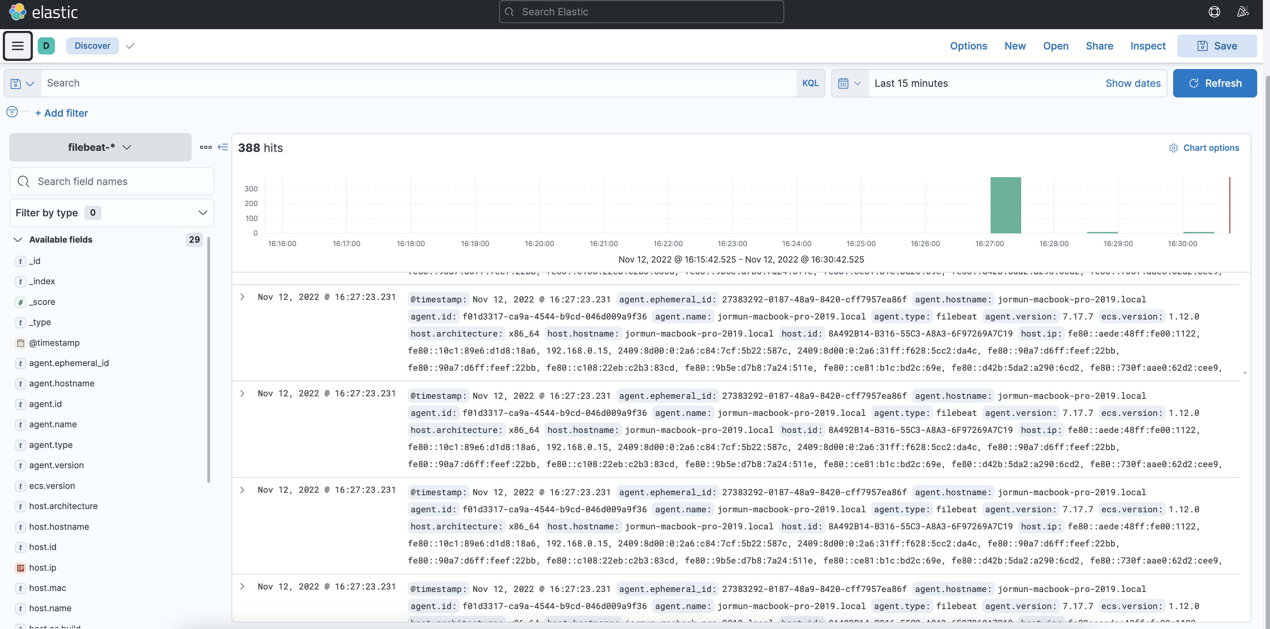Expand the third 16:27:23.231 document row
The image size is (1270, 629).
(242, 490)
